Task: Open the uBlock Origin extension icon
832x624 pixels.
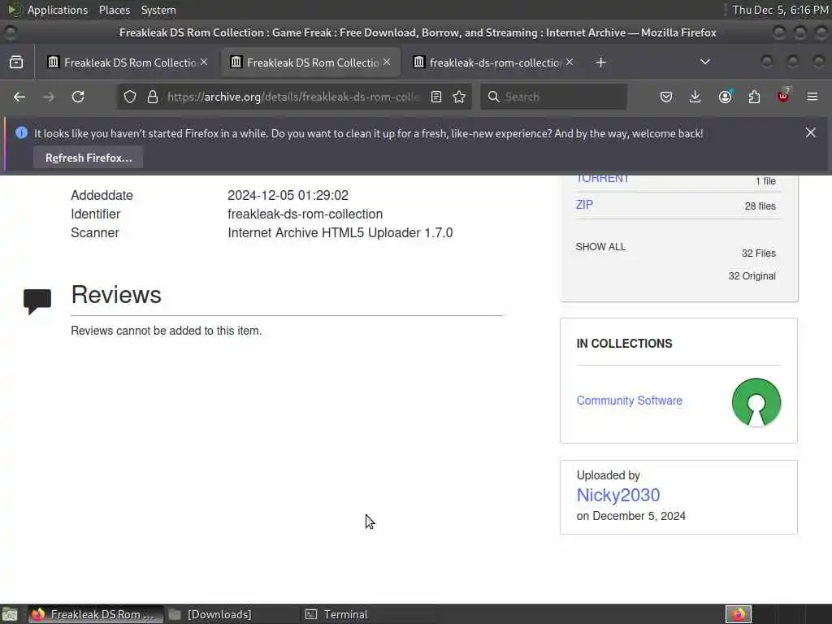Action: coord(783,97)
